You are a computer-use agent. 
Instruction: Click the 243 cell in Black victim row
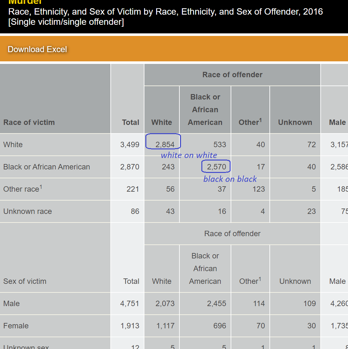coord(168,167)
